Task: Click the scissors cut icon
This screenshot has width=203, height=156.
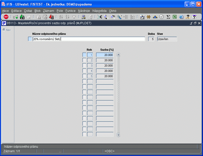Action: pyautogui.click(x=100, y=17)
